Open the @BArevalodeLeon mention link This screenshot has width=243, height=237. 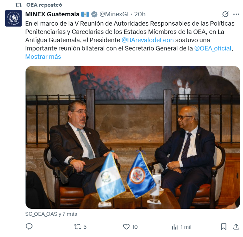click(147, 40)
